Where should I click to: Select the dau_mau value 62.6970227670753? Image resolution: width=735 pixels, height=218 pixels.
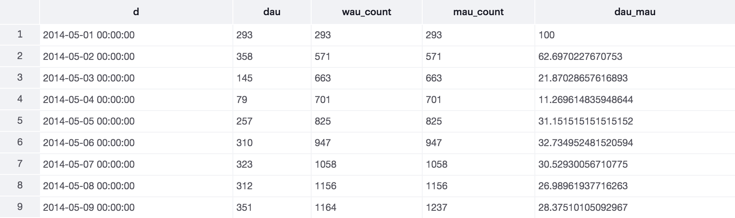point(580,57)
